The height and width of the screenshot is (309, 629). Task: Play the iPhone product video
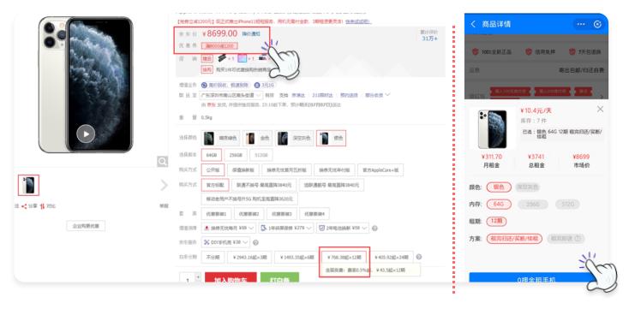pos(86,134)
